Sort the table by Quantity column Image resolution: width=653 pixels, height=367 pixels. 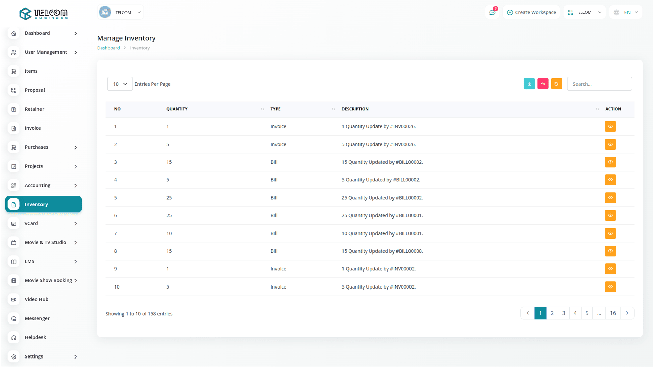(x=177, y=109)
